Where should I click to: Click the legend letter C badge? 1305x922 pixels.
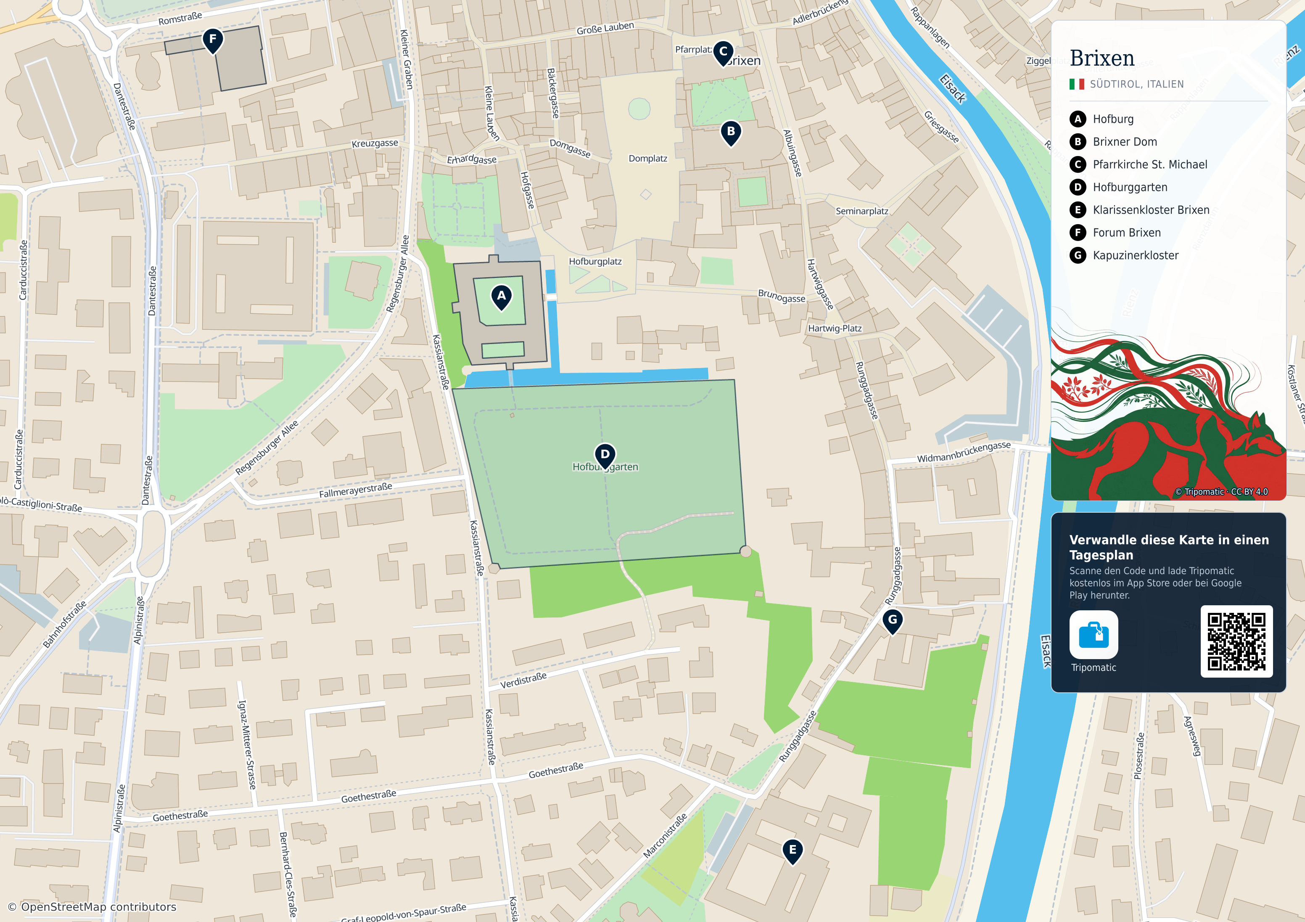point(1078,164)
